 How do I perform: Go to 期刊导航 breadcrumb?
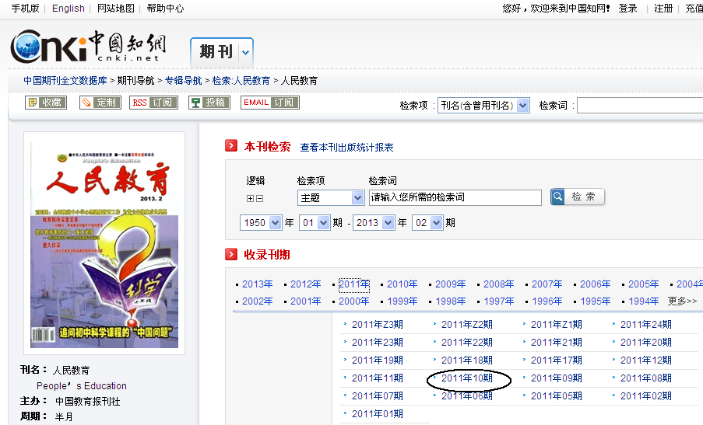pos(135,81)
